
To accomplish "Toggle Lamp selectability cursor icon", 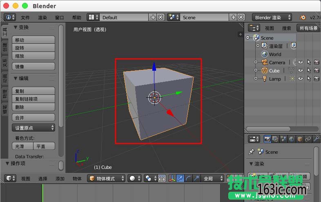I will 309,79.
